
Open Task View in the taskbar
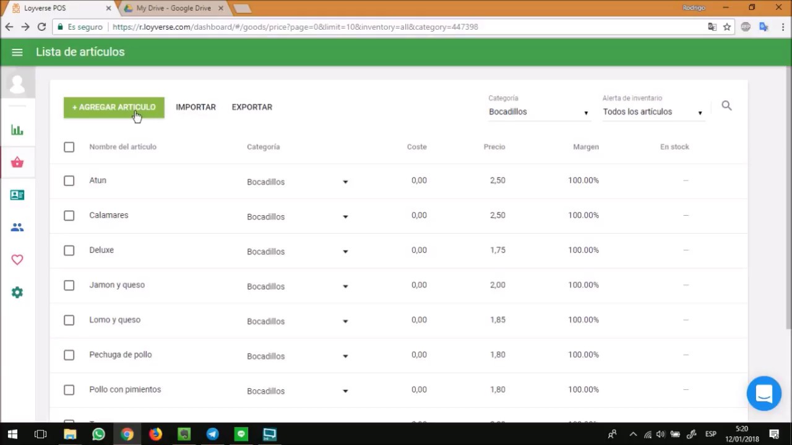[41, 434]
